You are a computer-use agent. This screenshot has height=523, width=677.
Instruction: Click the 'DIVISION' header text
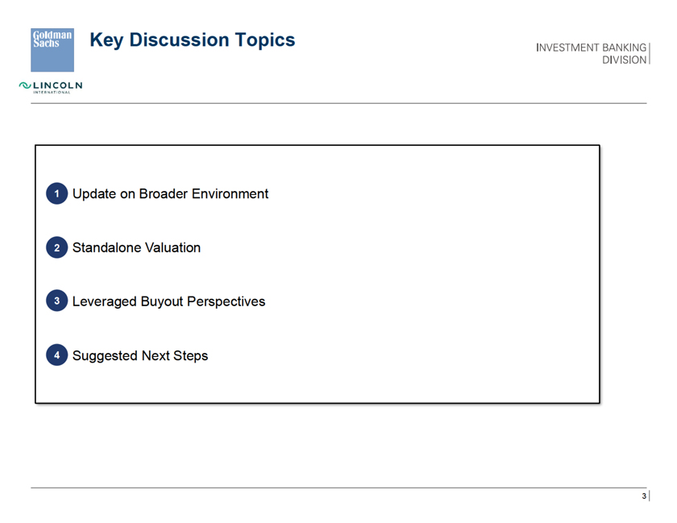[x=624, y=60]
